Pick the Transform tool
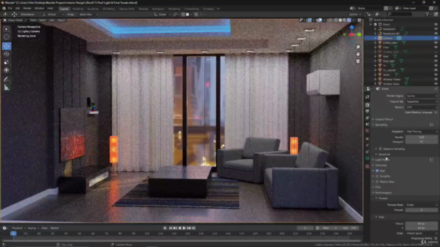Screen dimensions: 440x247 [x=6, y=70]
